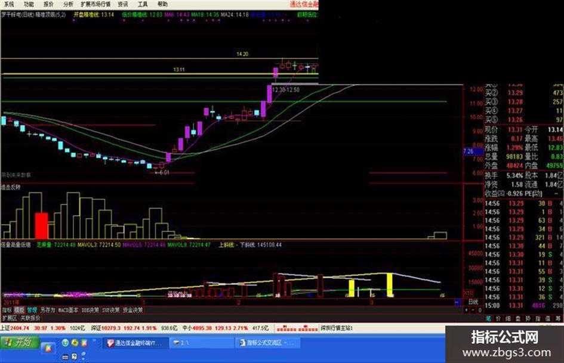Click the 细 tab in quote panel
This screenshot has height=363, width=564.
(508, 318)
